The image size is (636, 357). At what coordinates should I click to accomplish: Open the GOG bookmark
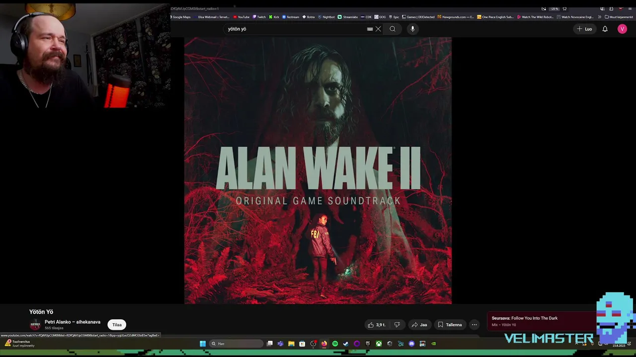[x=380, y=17]
